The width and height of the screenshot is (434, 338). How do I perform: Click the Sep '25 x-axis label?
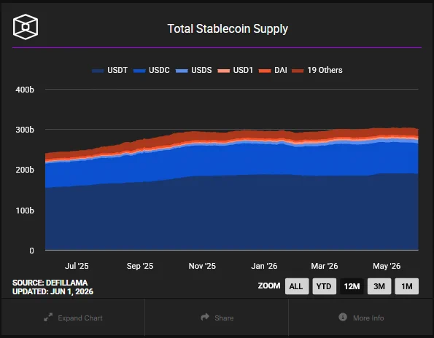coord(140,266)
